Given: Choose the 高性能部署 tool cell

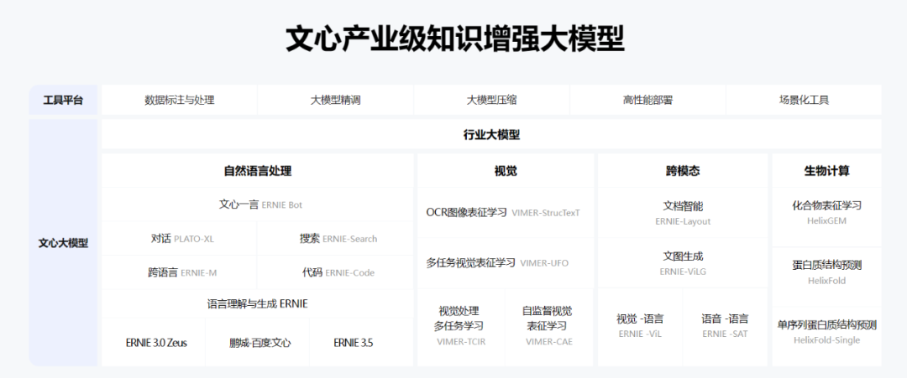Looking at the screenshot, I should pos(647,100).
